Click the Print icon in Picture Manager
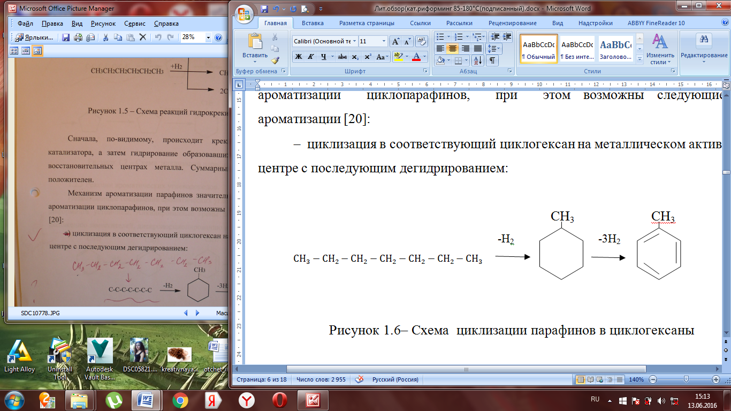This screenshot has width=731, height=411. click(78, 37)
